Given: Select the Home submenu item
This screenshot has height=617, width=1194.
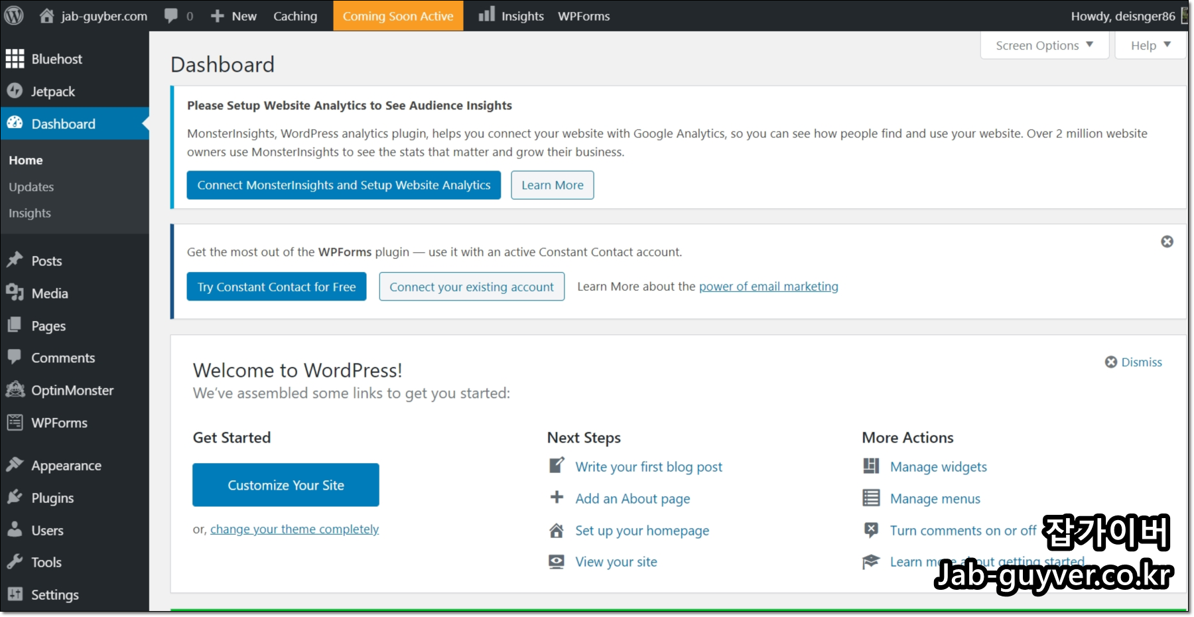Looking at the screenshot, I should [x=26, y=160].
